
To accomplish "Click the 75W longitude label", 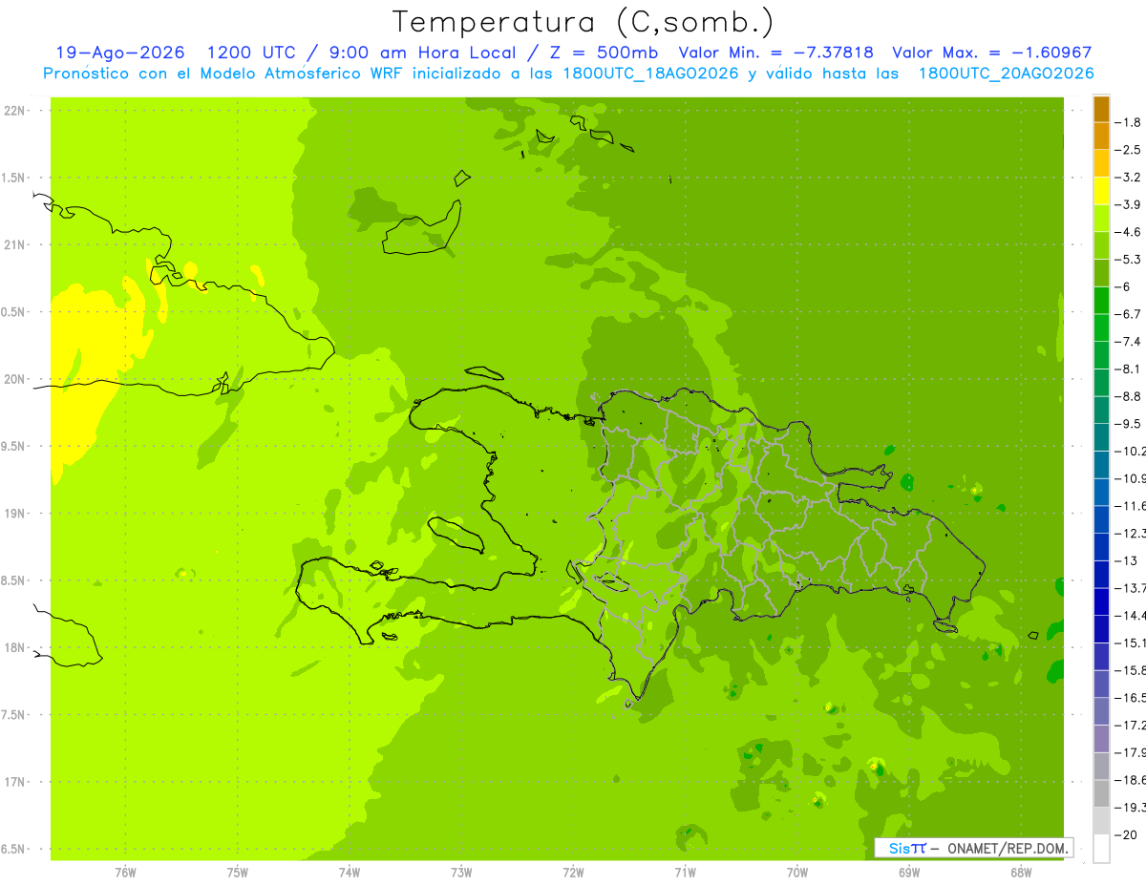I will [237, 873].
